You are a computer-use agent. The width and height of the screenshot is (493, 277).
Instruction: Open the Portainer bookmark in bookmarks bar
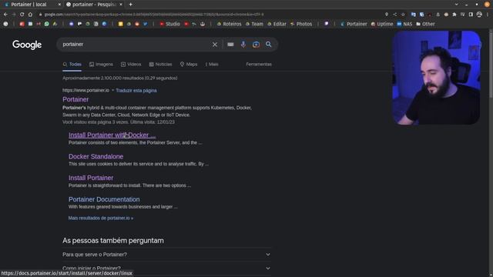coord(354,24)
